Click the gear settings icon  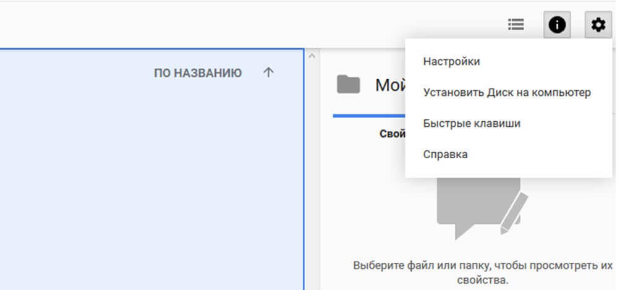[x=598, y=25]
